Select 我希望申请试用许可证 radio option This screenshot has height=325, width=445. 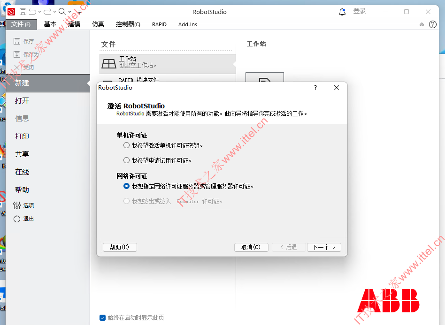coord(127,160)
